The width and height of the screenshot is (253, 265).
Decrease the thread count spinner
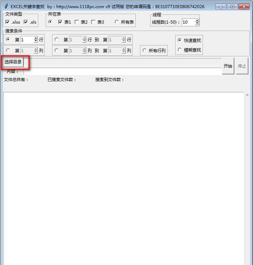(x=197, y=24)
